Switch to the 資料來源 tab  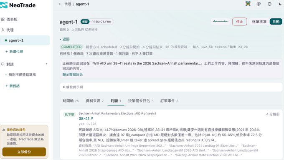tap(94, 101)
